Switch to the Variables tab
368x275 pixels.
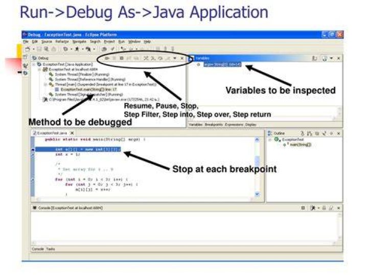[x=195, y=124]
